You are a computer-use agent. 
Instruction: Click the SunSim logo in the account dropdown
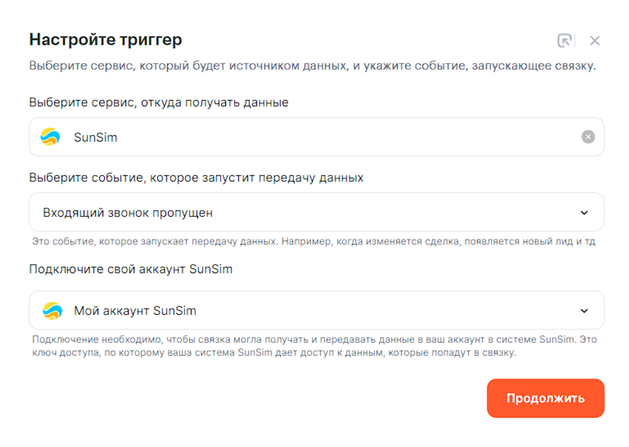pos(53,311)
